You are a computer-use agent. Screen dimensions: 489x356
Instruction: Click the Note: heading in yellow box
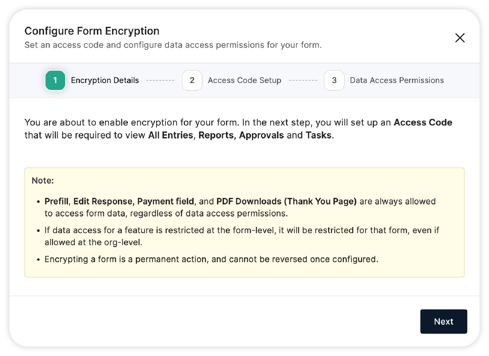click(43, 180)
